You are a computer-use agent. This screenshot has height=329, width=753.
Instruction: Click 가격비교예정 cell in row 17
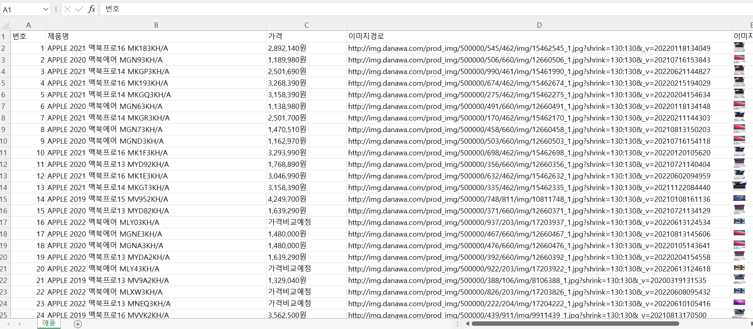point(306,223)
